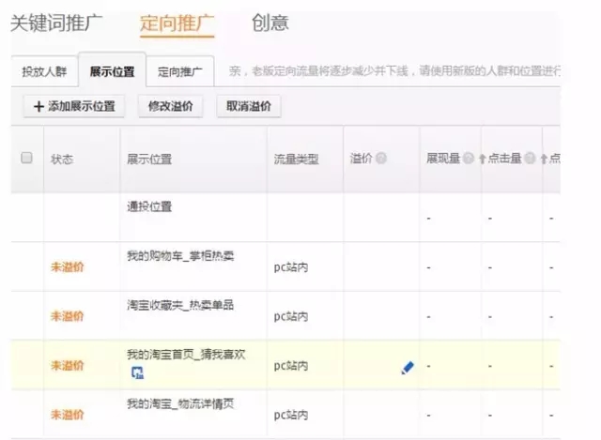The width and height of the screenshot is (601, 440).
Task: Click pc站内 in 猜我喜欢 row
Action: (x=291, y=366)
